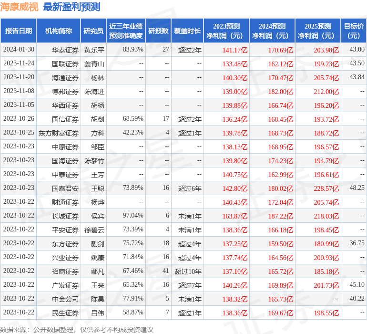Click the 数据来源 footer note

(77, 330)
